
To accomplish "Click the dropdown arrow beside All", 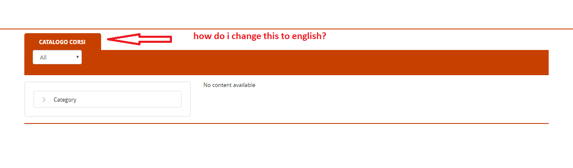I will 78,56.
